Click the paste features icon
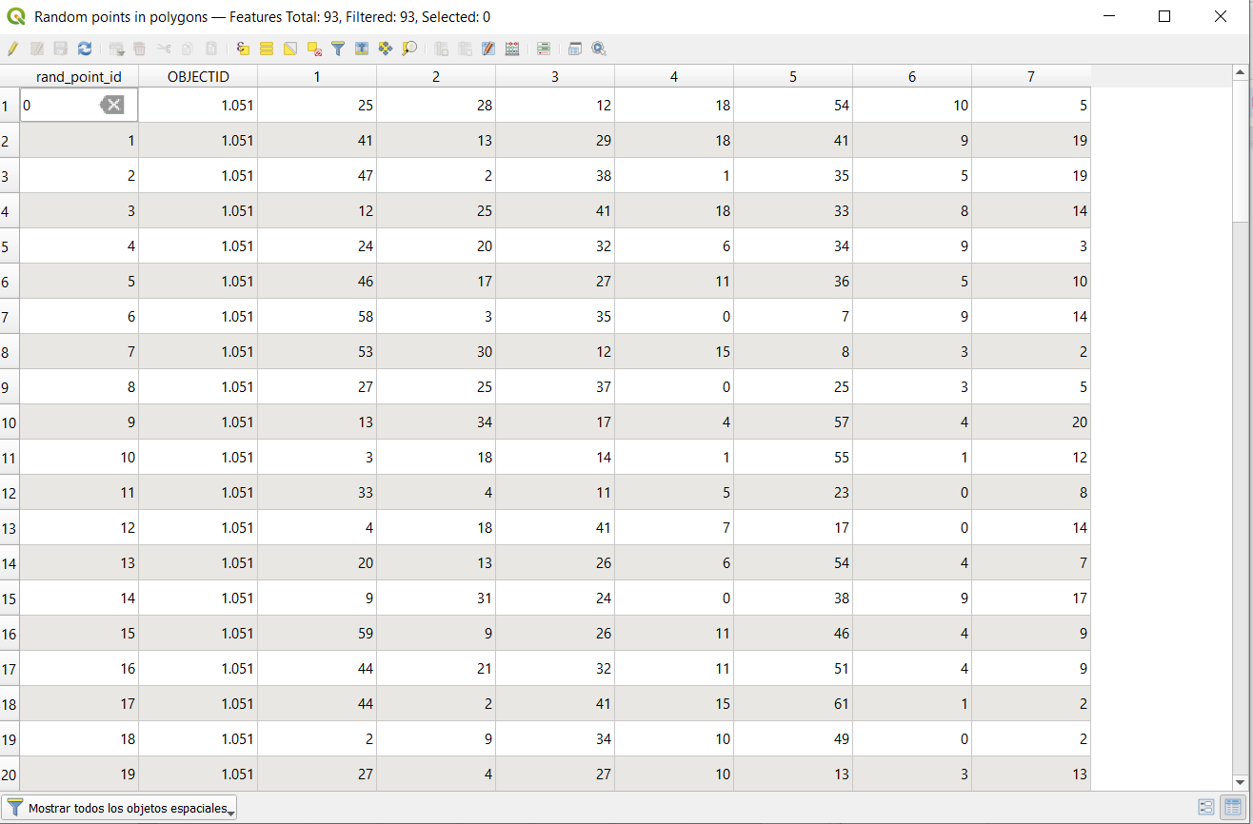Viewport: 1253px width, 824px height. (211, 49)
